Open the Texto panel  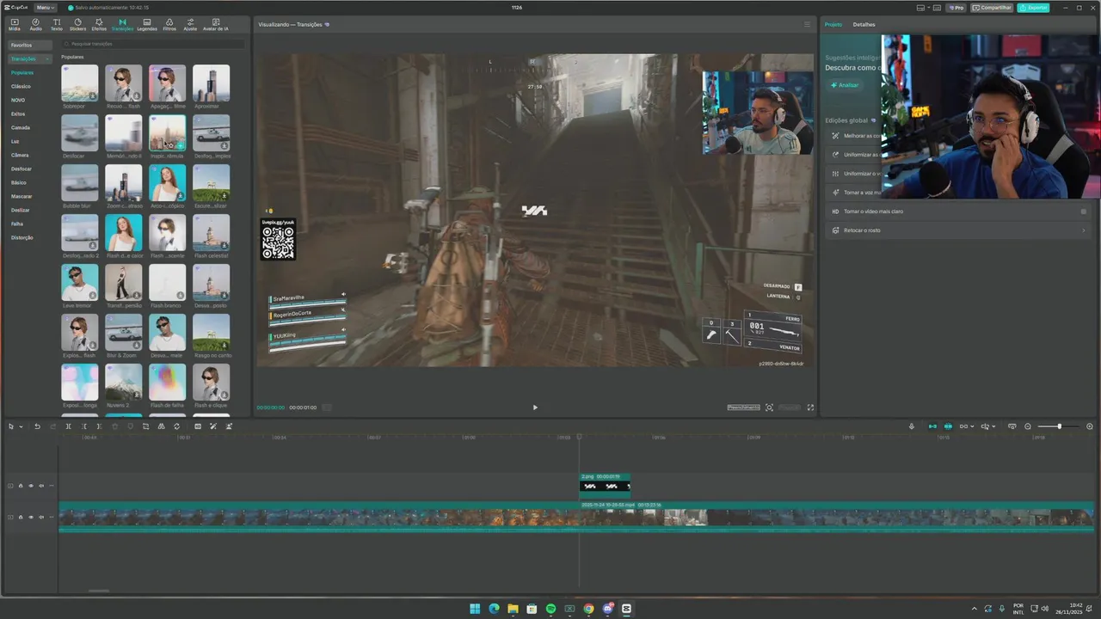coord(56,24)
